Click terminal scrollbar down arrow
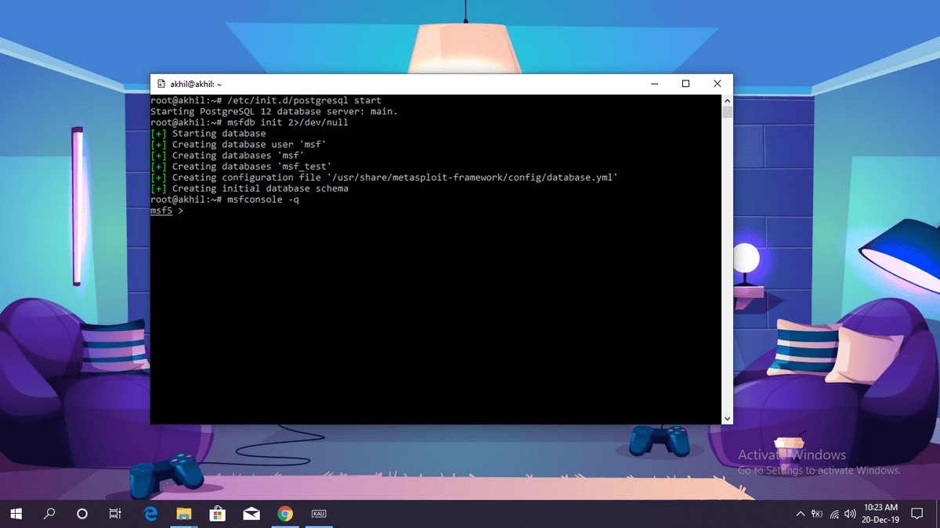The image size is (940, 528). coord(728,418)
